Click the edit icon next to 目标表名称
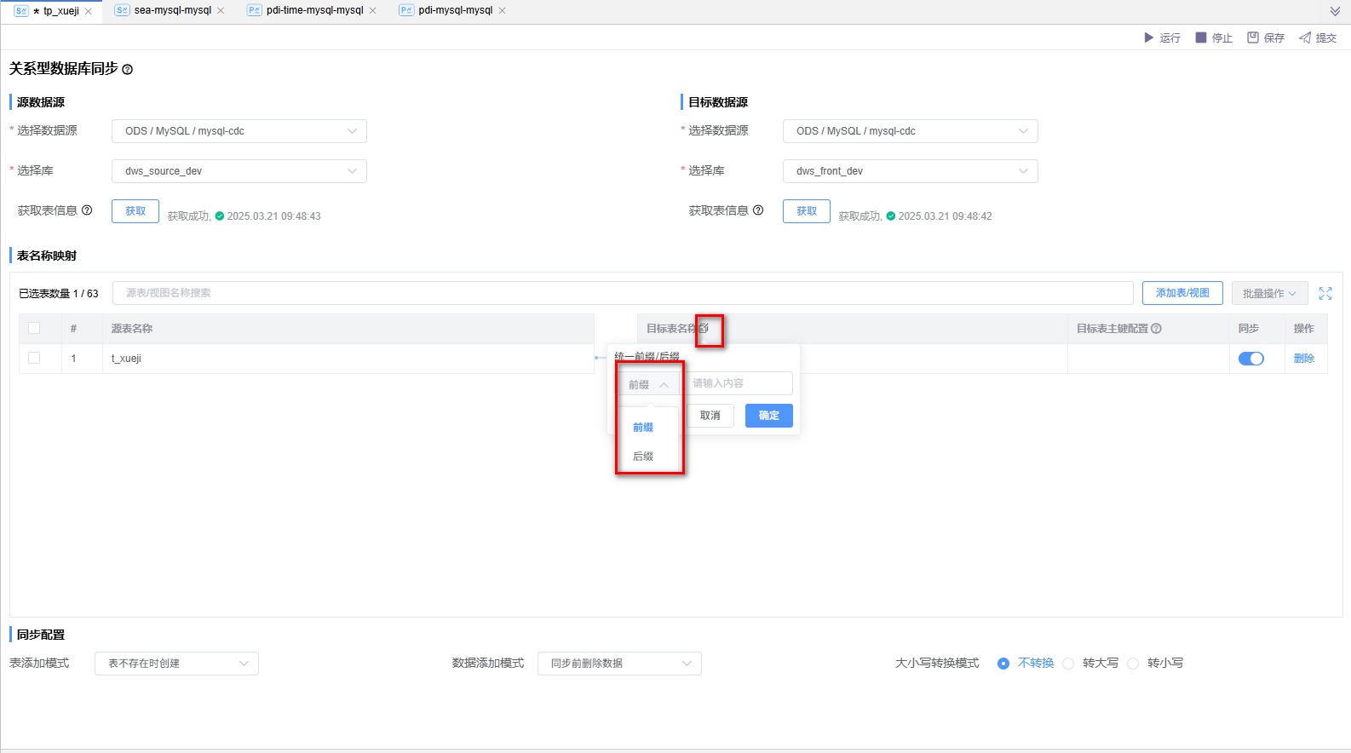This screenshot has height=753, width=1351. point(704,328)
